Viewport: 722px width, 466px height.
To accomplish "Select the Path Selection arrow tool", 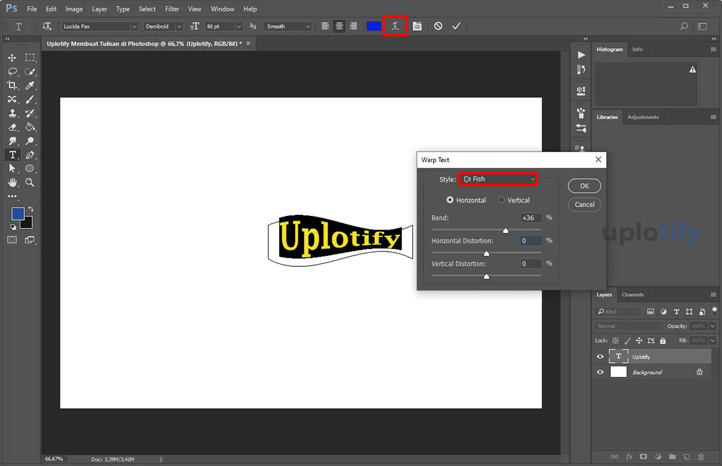I will tap(12, 169).
